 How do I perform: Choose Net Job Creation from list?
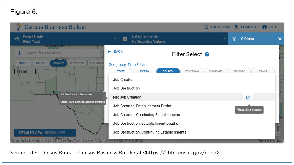point(127,97)
